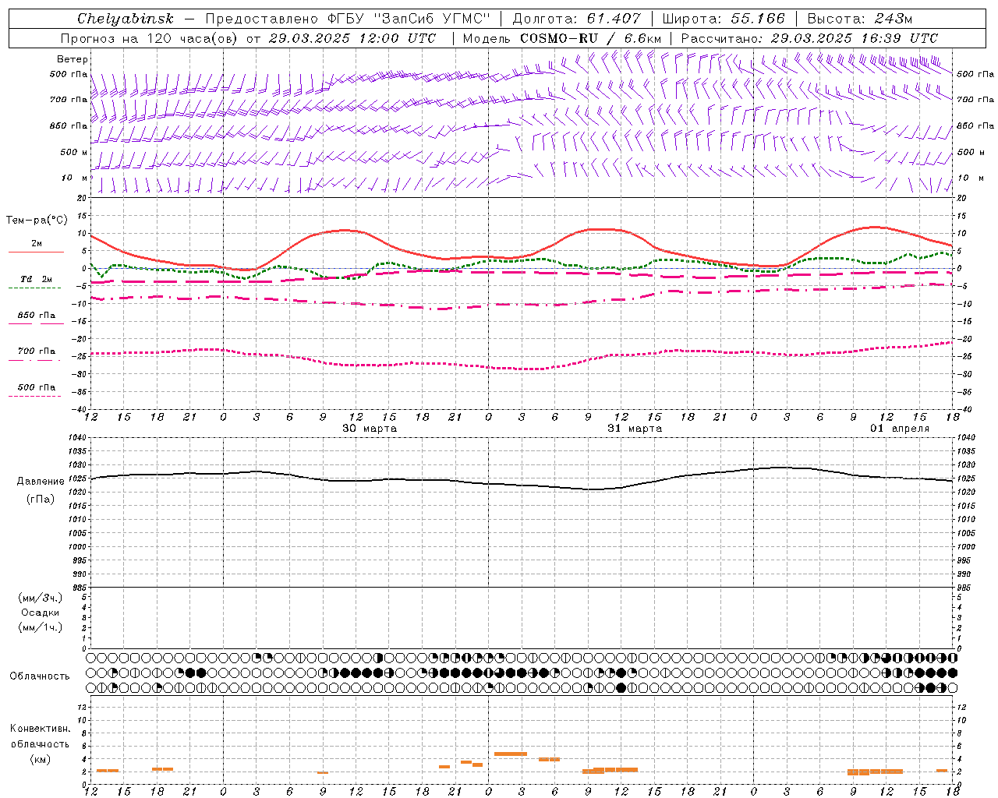Image resolution: width=998 pixels, height=798 pixels.
Task: Click the Модель COSMO-RU / 6.6км label
Action: coord(562,38)
